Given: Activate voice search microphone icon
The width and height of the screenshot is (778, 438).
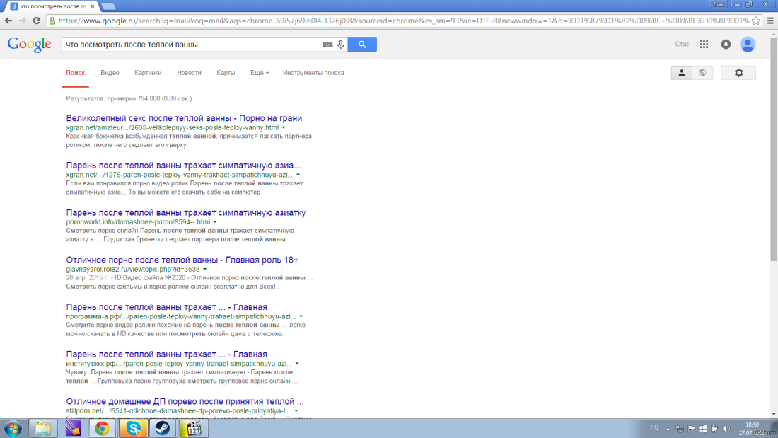Looking at the screenshot, I should 341,45.
